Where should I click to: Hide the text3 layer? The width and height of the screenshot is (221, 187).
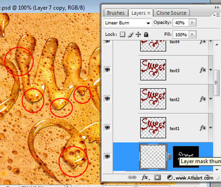tap(107, 70)
